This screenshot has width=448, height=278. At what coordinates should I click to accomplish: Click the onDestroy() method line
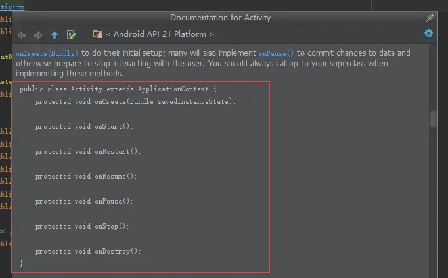point(88,252)
